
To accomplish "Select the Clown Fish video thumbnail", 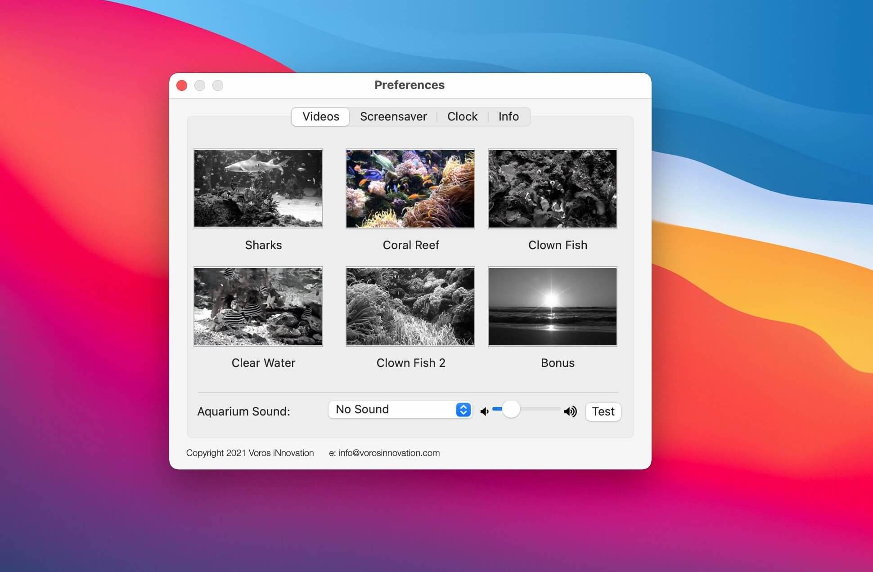I will tap(552, 189).
